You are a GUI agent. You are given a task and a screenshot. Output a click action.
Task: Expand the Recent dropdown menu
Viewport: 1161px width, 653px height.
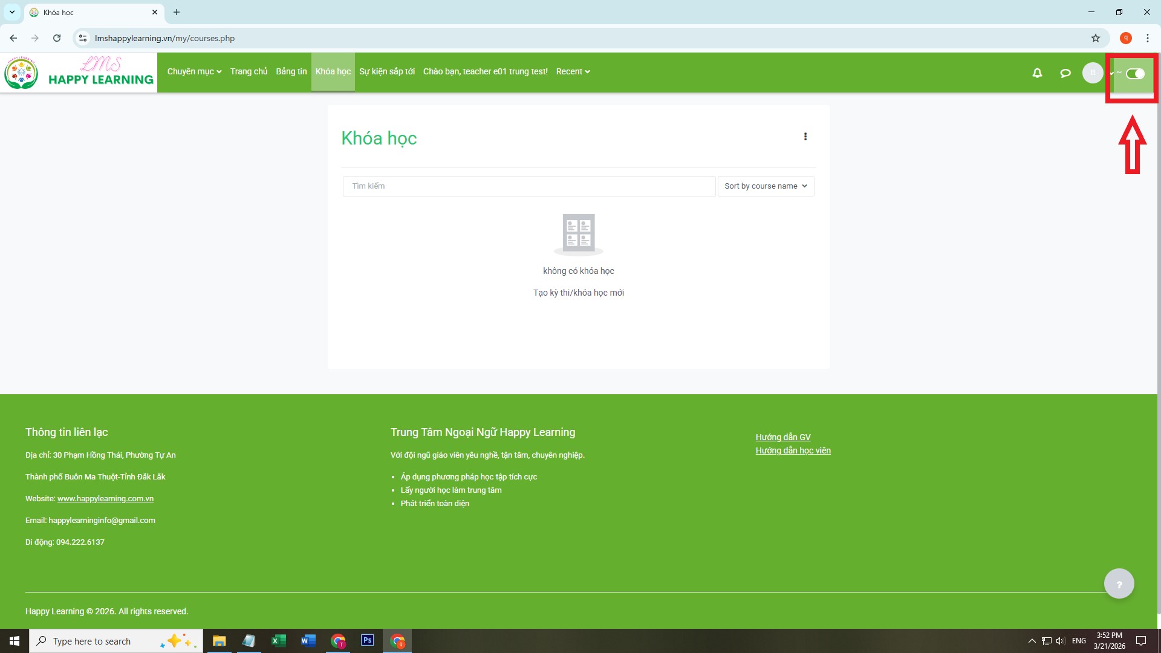click(573, 71)
